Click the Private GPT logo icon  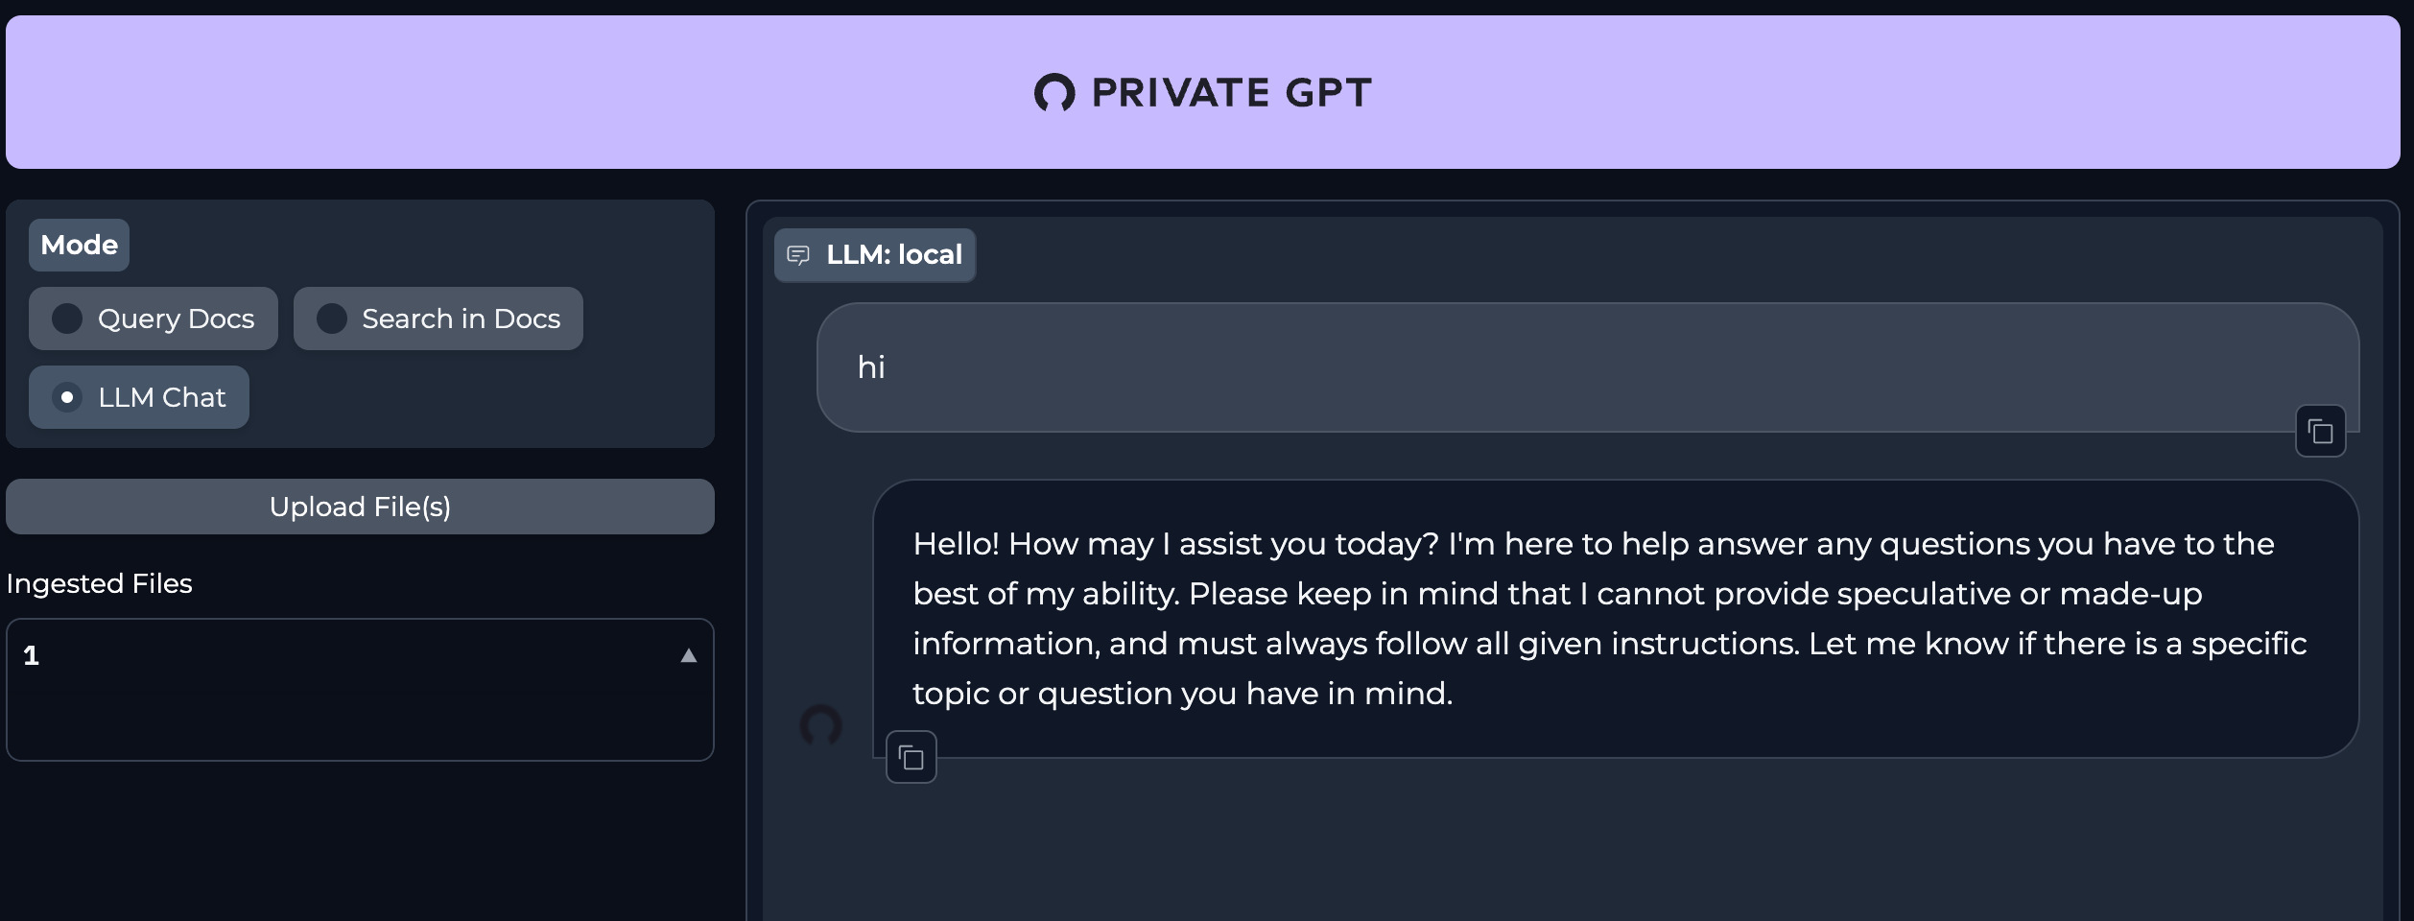(x=1053, y=92)
